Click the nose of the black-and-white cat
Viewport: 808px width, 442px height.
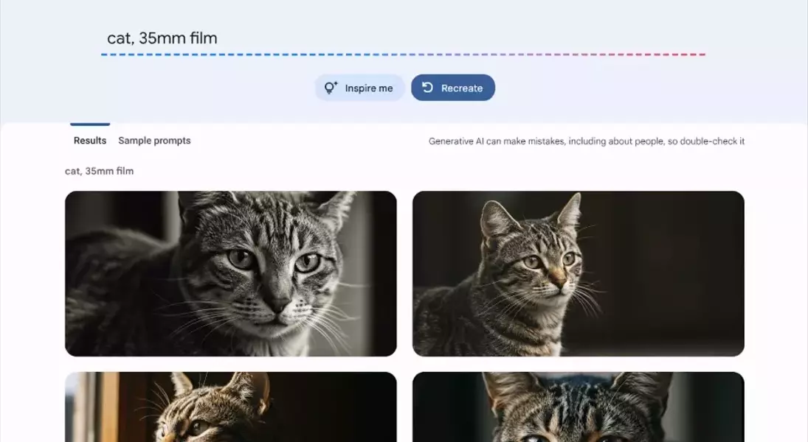pos(278,302)
